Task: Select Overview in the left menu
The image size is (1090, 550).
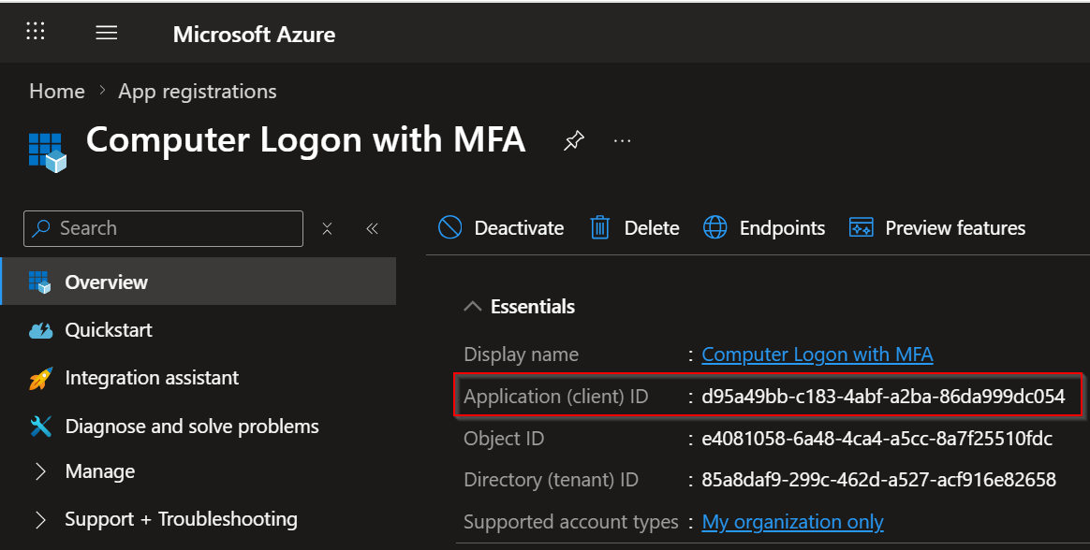Action: pos(106,282)
